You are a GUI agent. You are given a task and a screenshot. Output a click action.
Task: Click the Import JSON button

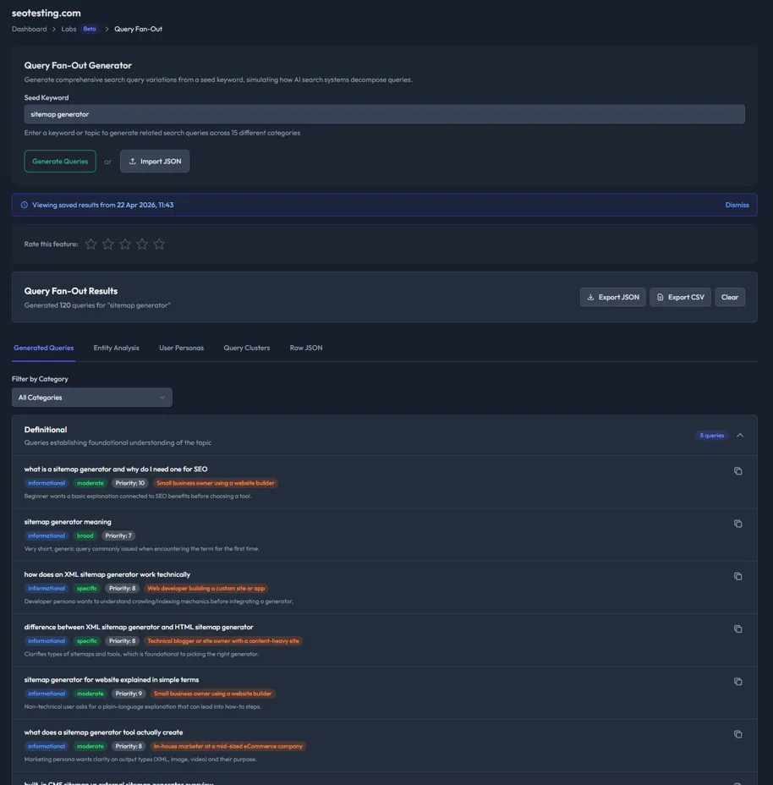pyautogui.click(x=155, y=162)
